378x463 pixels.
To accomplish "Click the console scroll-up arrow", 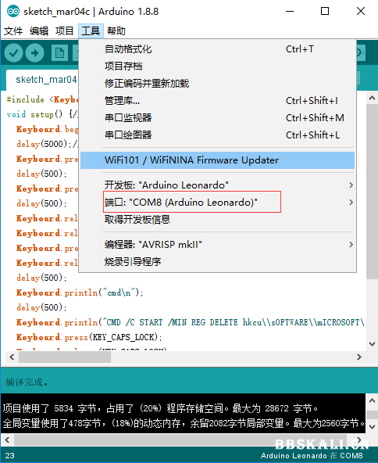I will [372, 400].
